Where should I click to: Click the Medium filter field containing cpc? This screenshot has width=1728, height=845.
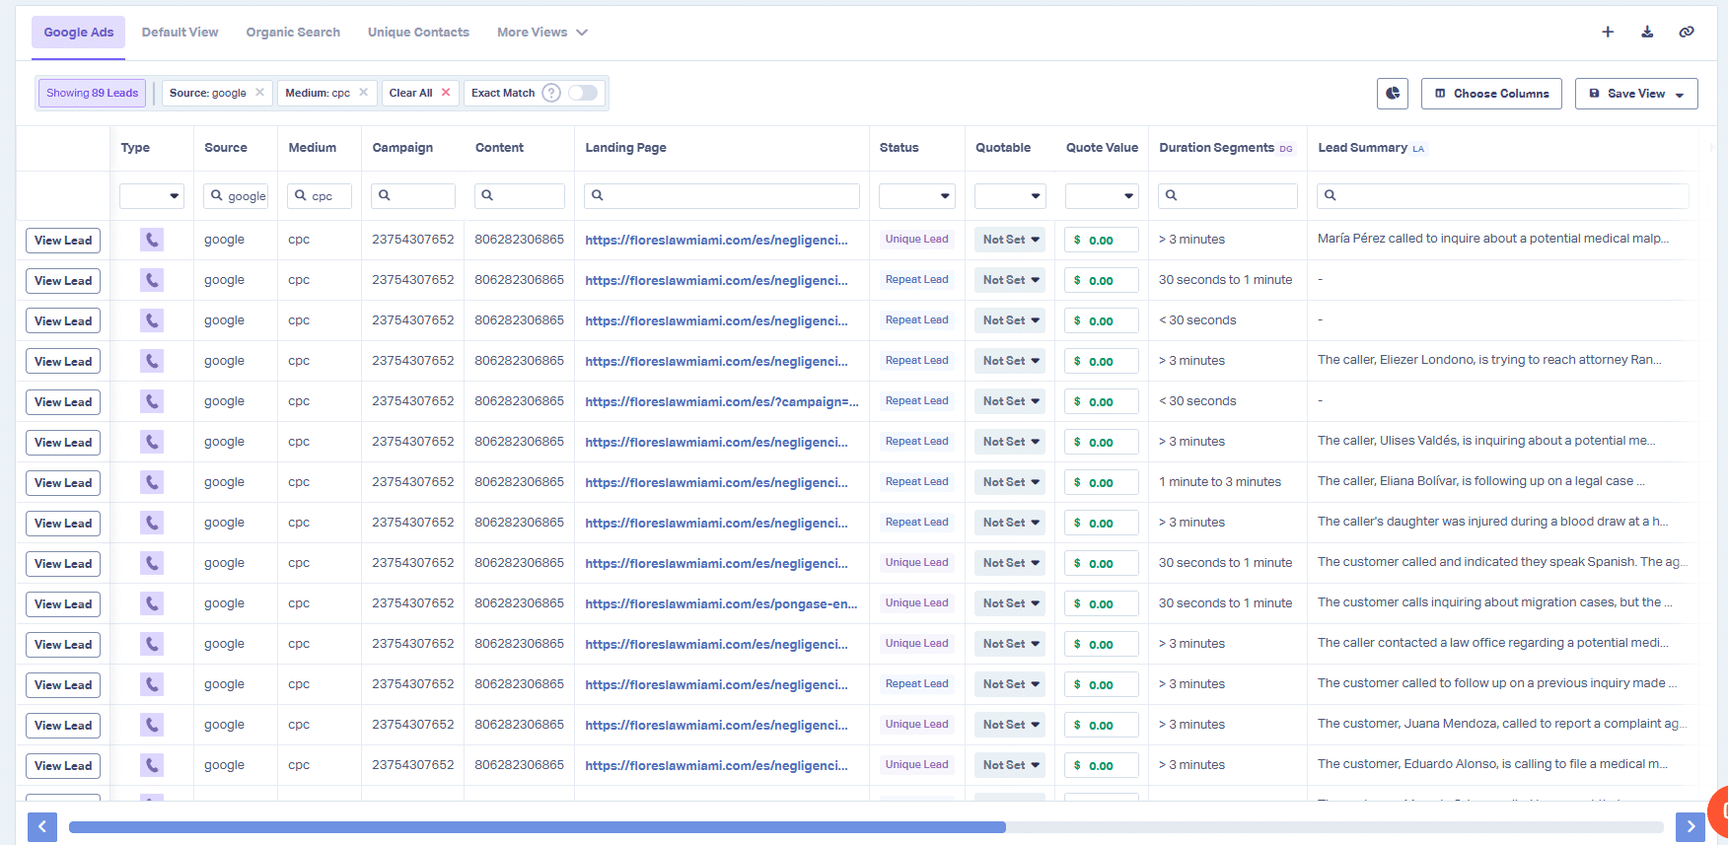coord(320,196)
